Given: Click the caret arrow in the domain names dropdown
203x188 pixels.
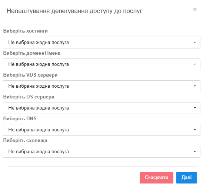Looking at the screenshot, I should (x=195, y=64).
